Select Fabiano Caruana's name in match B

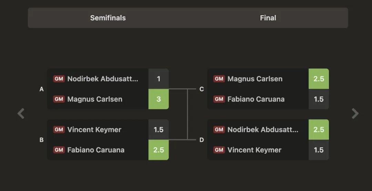(96, 150)
